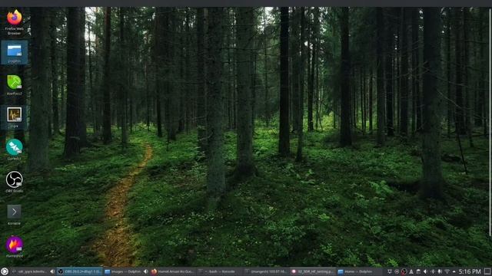The width and height of the screenshot is (492, 276).
Task: Open the teal Gpredict satellite icon
Action: point(14,149)
